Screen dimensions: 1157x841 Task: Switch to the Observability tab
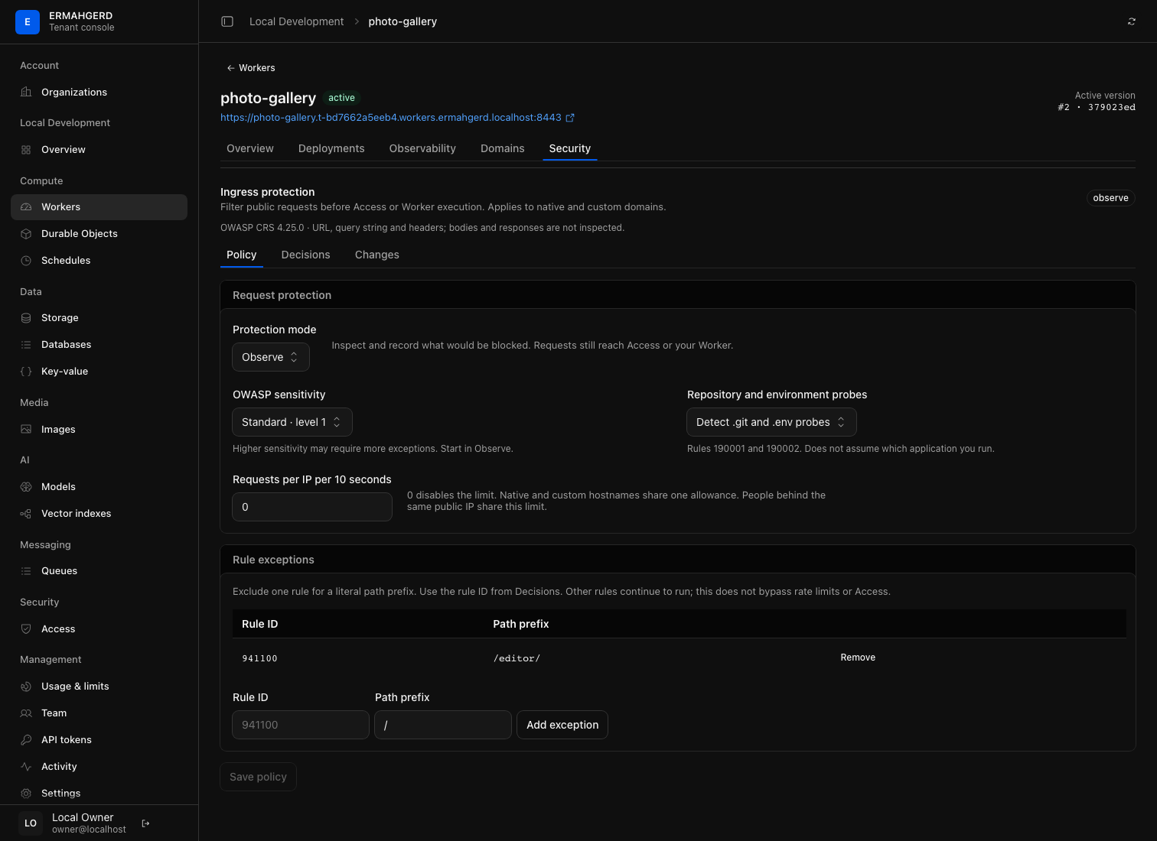tap(422, 148)
